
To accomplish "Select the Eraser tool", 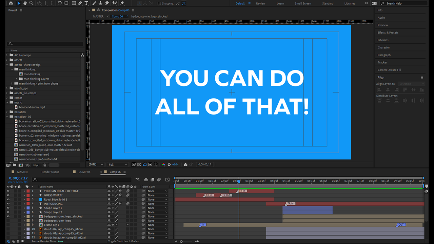I will 107,3.
